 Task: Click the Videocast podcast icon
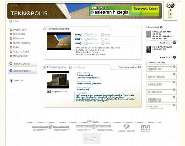tap(11, 81)
